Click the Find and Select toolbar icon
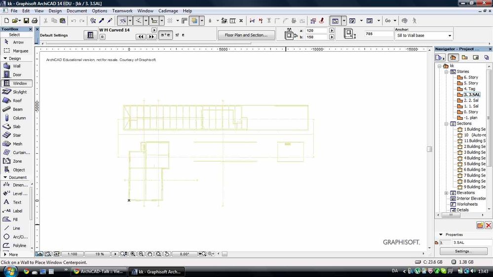Viewport: 493px width, 277px height. [93, 21]
